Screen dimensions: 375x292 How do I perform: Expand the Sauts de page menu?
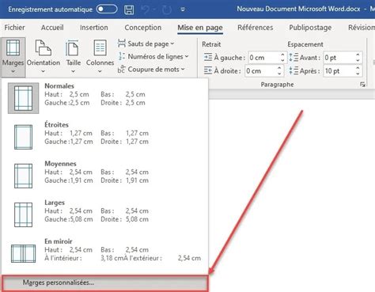[146, 44]
